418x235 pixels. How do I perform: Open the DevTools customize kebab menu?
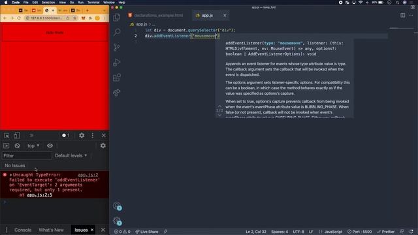click(93, 135)
